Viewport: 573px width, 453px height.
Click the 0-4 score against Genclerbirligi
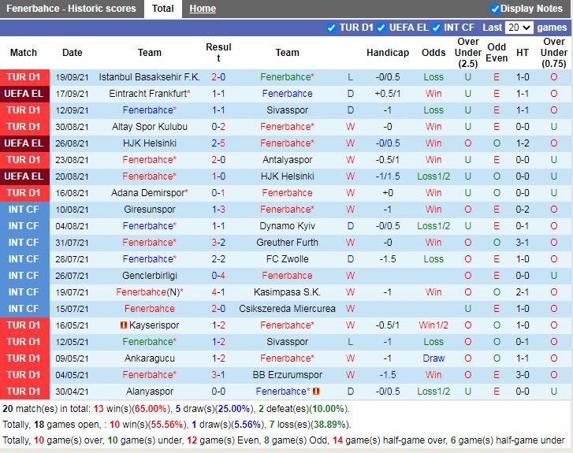pos(218,276)
